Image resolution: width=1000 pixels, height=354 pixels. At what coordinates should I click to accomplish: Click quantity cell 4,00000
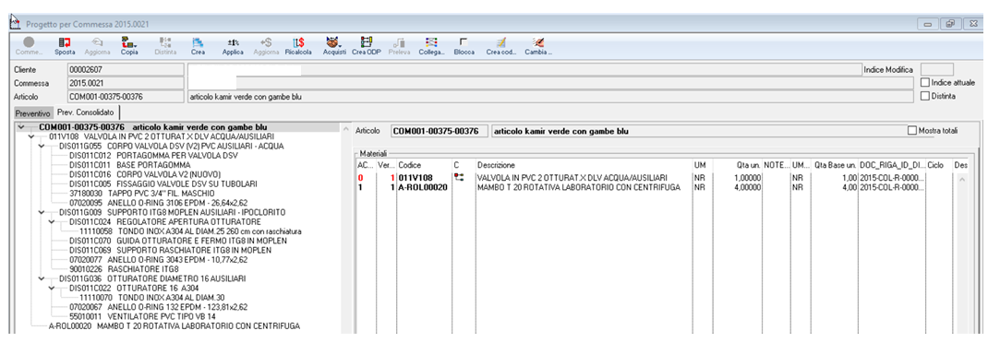(746, 187)
